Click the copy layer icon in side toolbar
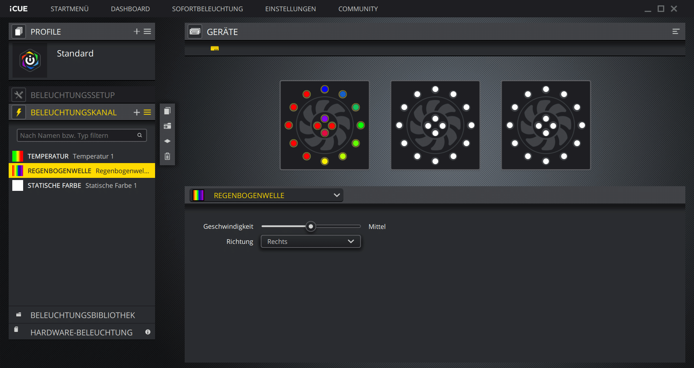This screenshot has height=368, width=694. pyautogui.click(x=167, y=111)
